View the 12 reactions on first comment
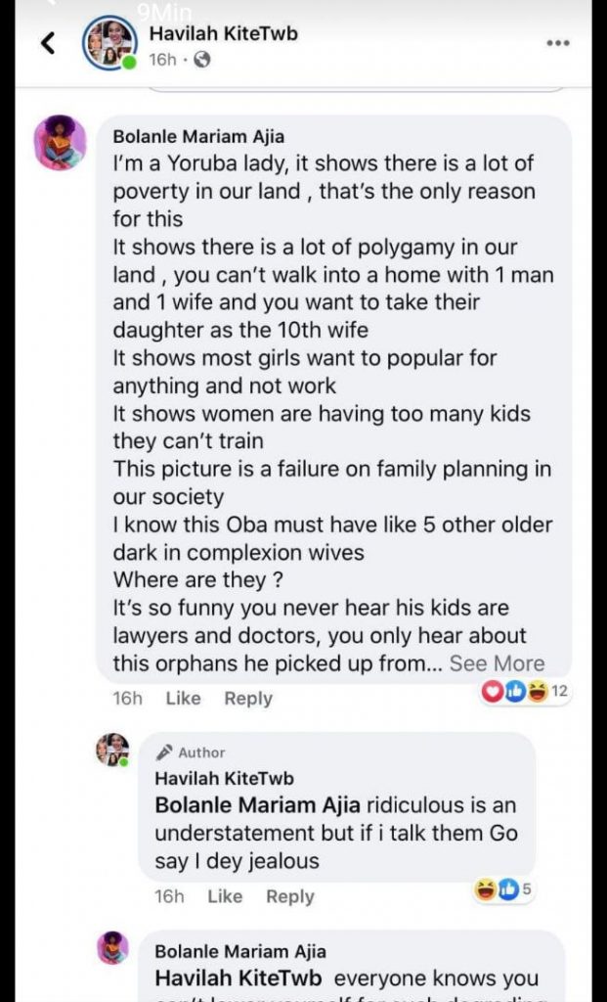 click(526, 692)
